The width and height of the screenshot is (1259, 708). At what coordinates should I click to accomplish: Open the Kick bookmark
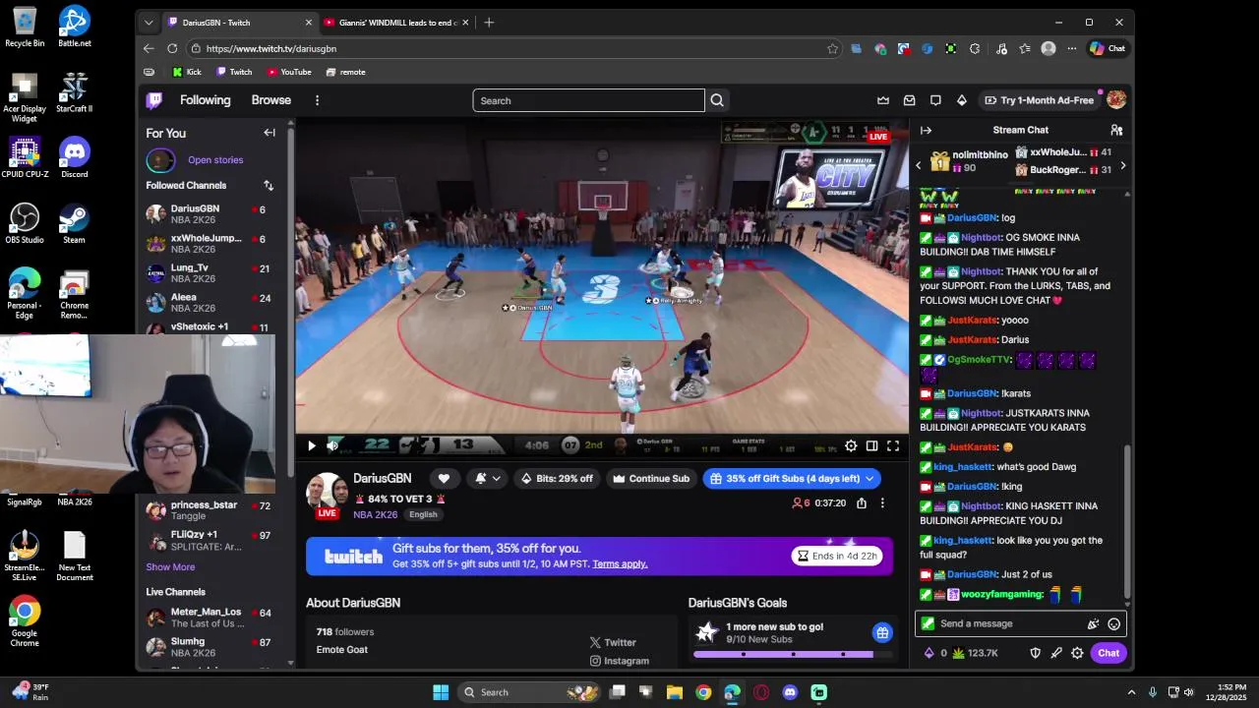pos(187,72)
